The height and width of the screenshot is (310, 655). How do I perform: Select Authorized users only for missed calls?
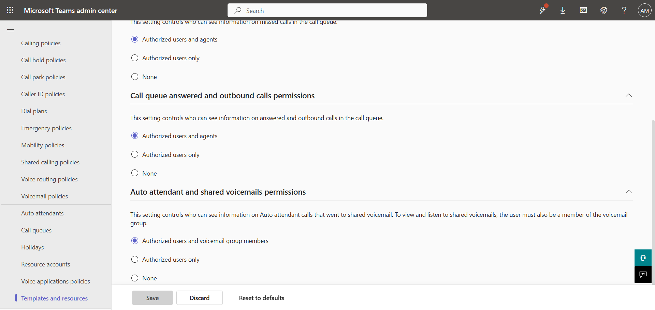135,58
